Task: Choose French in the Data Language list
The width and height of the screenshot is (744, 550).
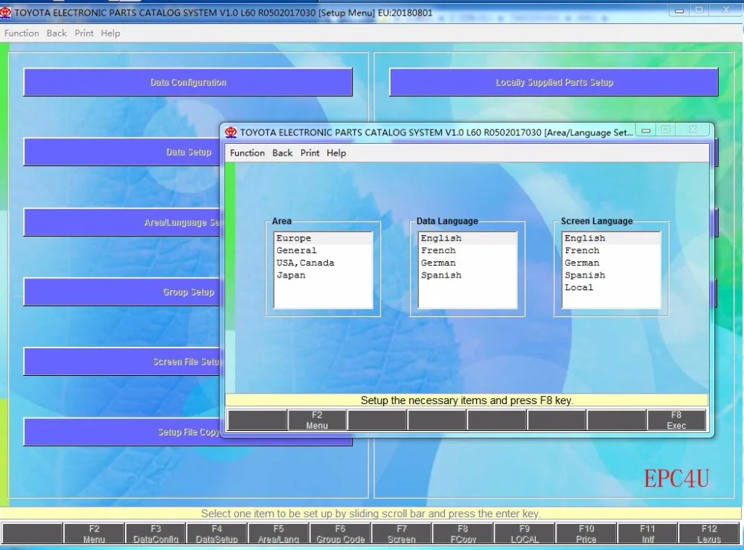Action: tap(467, 251)
